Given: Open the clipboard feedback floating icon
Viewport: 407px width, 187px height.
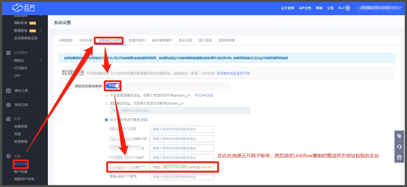Looking at the screenshot, I should 399,157.
